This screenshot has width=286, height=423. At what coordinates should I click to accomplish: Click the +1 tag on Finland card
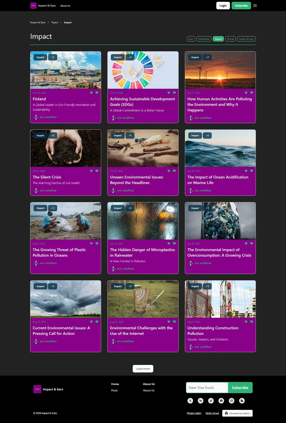(53, 57)
